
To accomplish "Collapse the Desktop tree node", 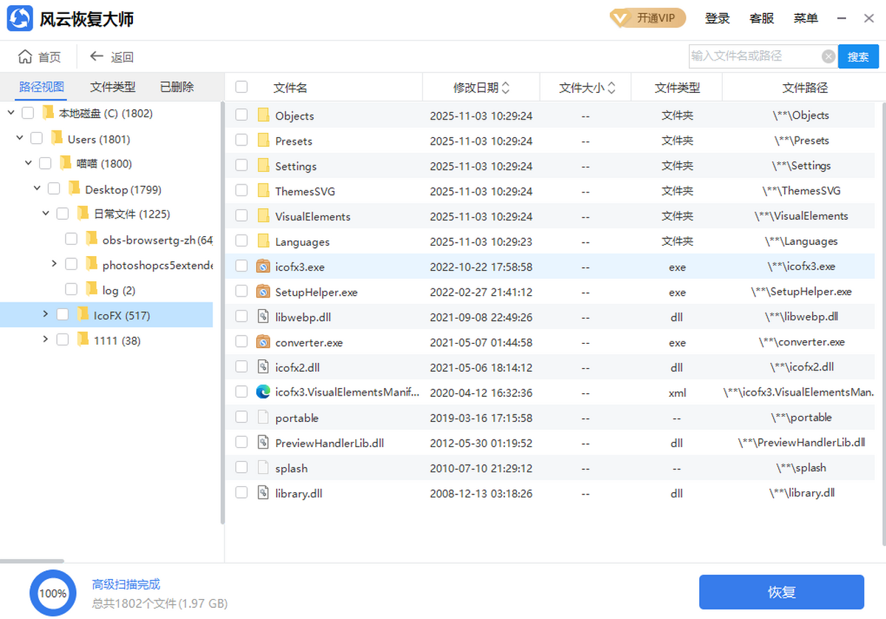I will pos(37,189).
